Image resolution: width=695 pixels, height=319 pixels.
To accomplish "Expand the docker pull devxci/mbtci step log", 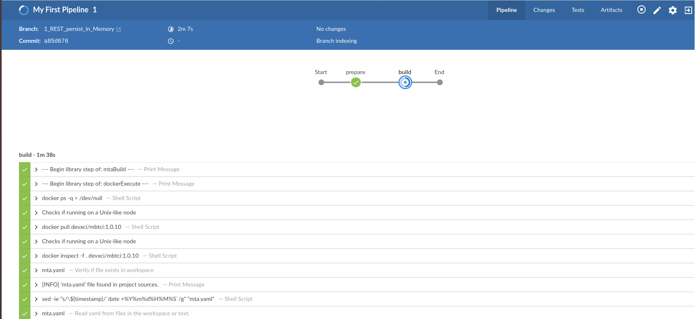I will pos(36,227).
